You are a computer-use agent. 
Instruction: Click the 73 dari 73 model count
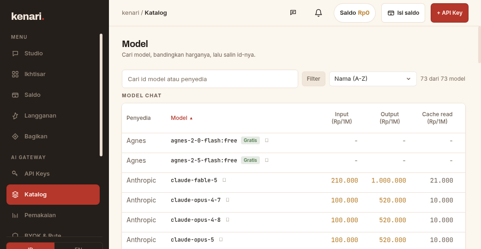(443, 79)
